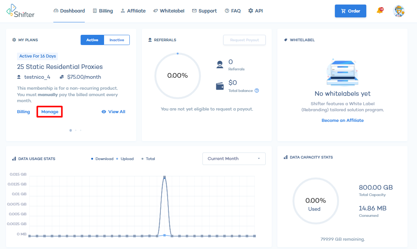The height and width of the screenshot is (249, 417).
Task: Open the user avatar profile menu
Action: [399, 11]
